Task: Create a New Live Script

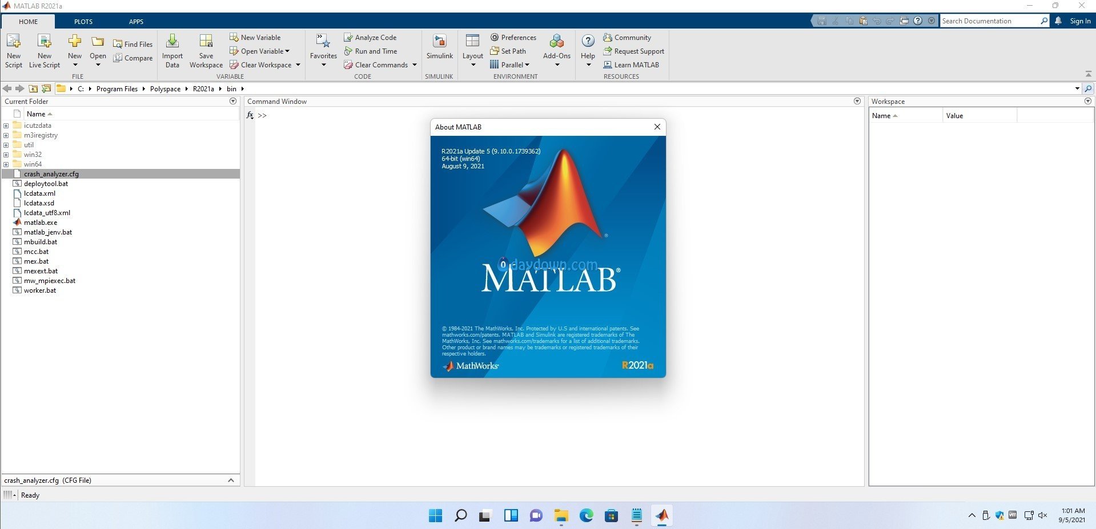Action: (x=45, y=50)
